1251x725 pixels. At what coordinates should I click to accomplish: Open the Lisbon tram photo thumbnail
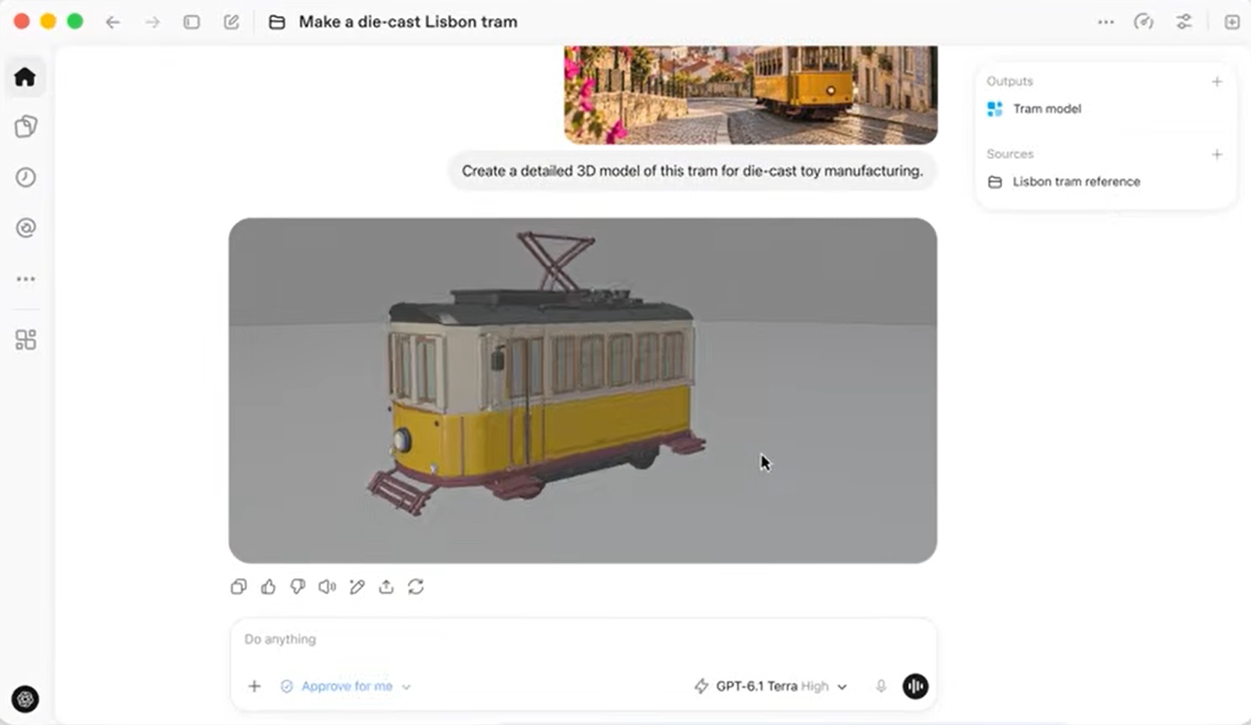pyautogui.click(x=751, y=94)
